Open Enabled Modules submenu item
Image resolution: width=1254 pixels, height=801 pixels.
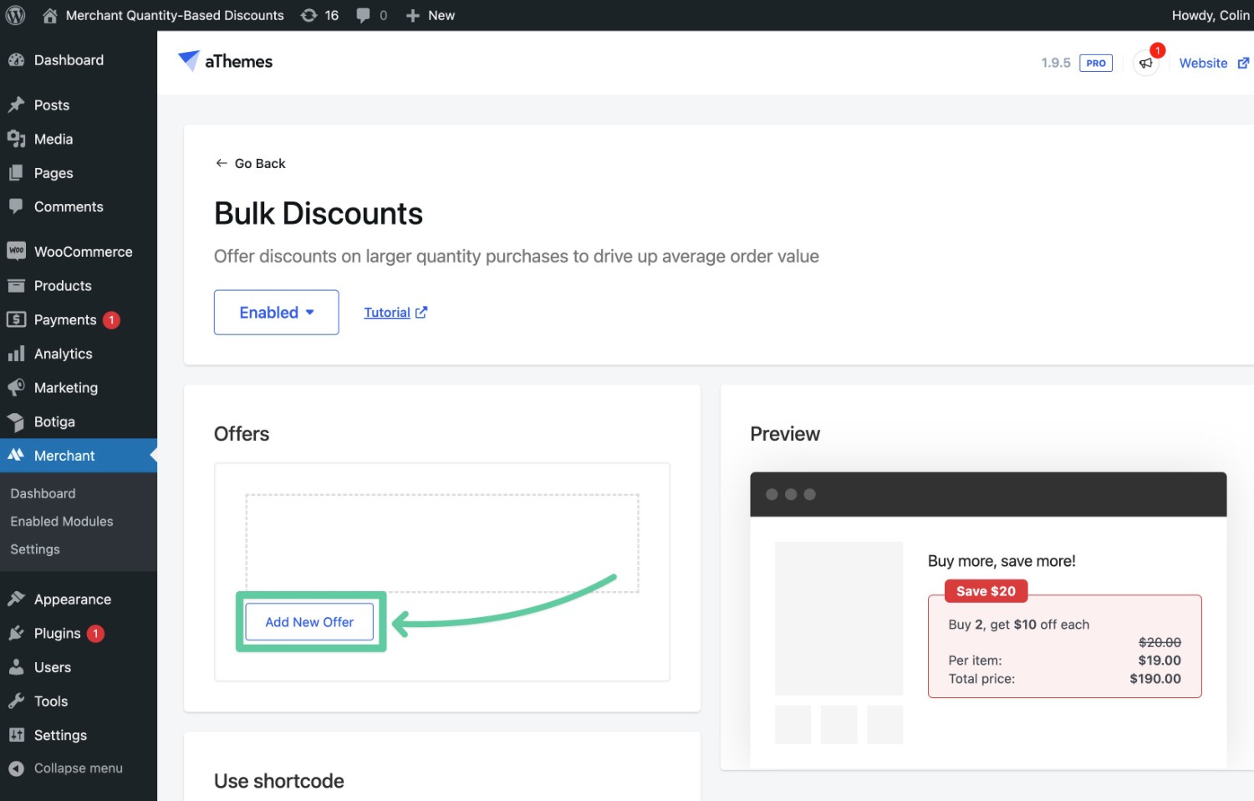(x=62, y=521)
